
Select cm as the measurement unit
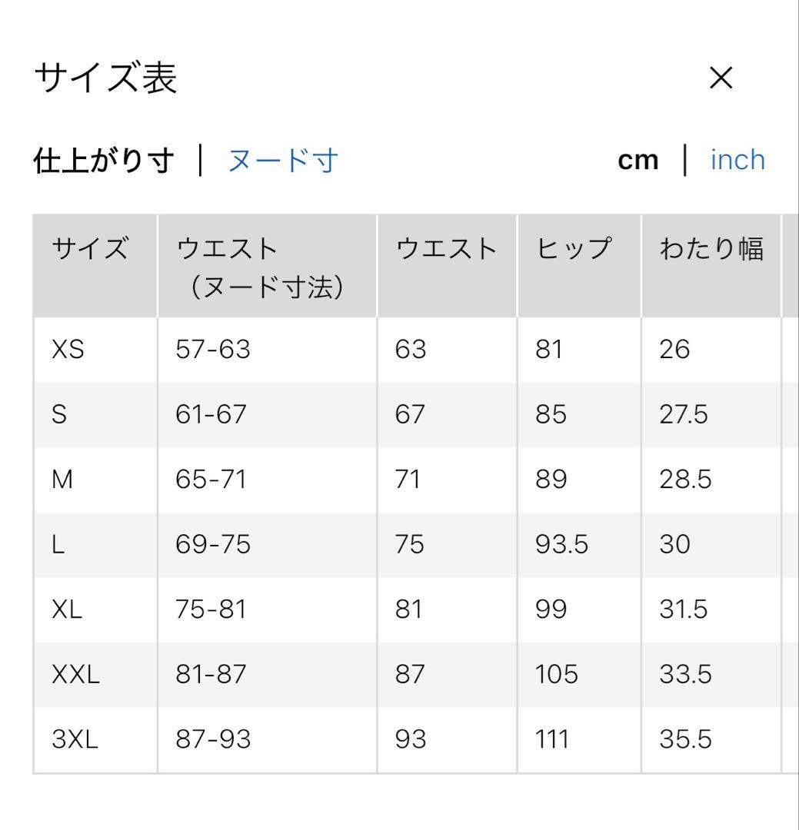coord(639,159)
